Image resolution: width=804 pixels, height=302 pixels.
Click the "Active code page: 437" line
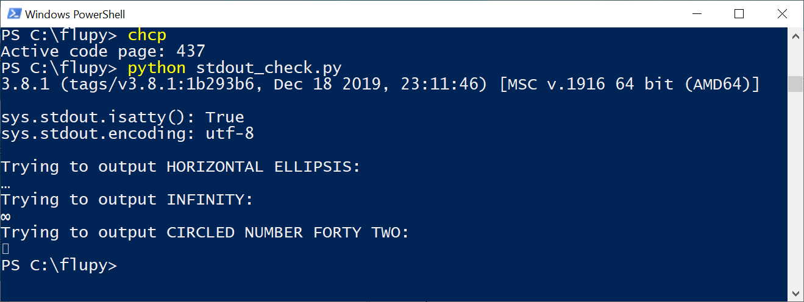tap(103, 52)
